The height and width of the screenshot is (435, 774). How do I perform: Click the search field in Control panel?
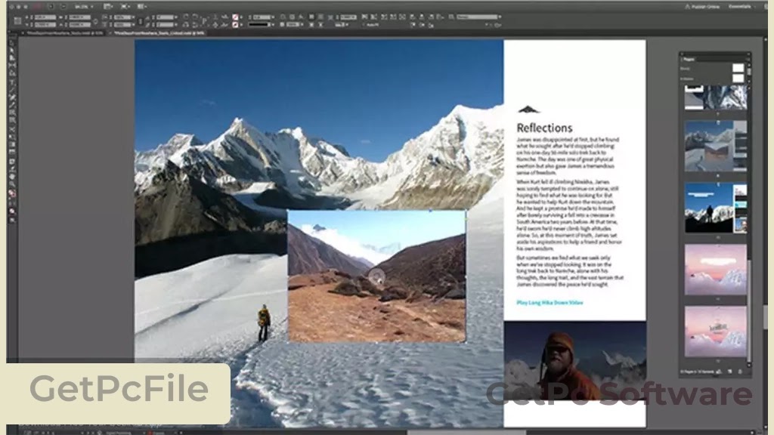point(478,17)
